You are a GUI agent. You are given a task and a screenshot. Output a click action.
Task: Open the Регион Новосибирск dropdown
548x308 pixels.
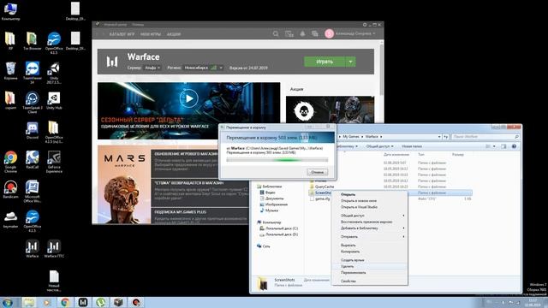[204, 68]
